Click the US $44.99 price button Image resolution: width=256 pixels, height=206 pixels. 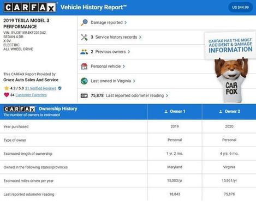[240, 7]
